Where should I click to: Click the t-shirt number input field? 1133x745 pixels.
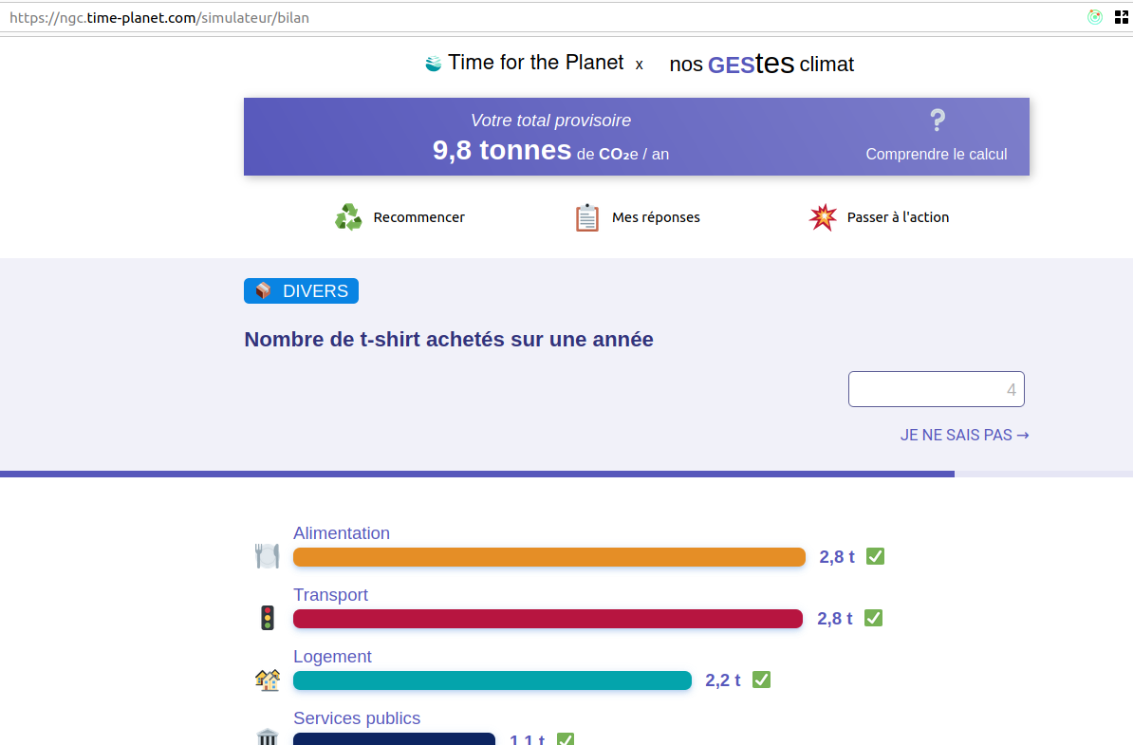point(937,389)
